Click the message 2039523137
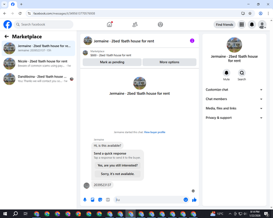The width and height of the screenshot is (273, 218). tap(102, 185)
